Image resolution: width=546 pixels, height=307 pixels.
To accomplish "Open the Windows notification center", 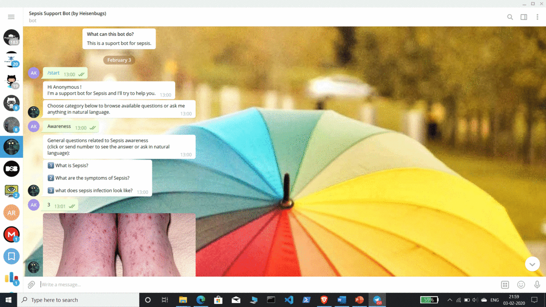I will pos(535,300).
